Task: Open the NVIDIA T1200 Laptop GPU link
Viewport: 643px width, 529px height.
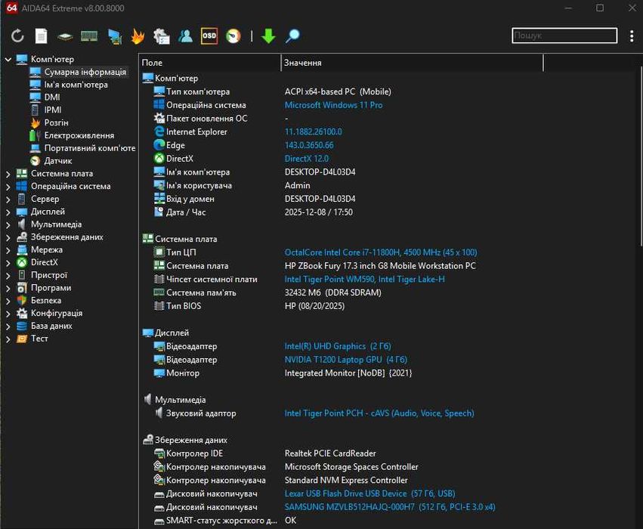Action: click(x=346, y=360)
